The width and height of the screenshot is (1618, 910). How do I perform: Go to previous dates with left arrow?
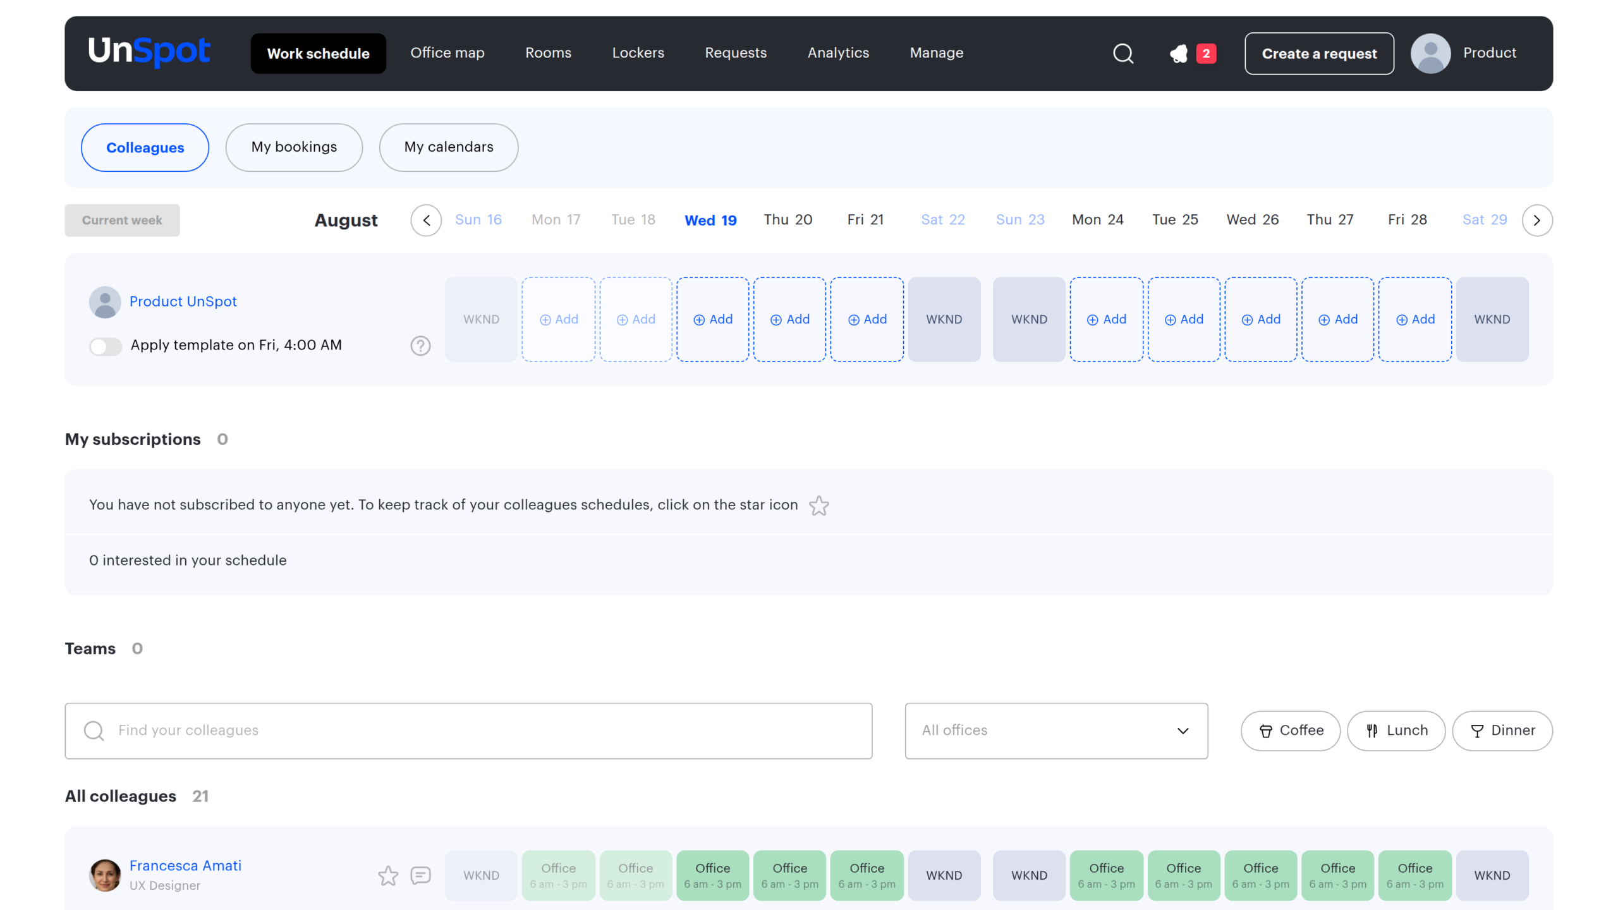(427, 221)
